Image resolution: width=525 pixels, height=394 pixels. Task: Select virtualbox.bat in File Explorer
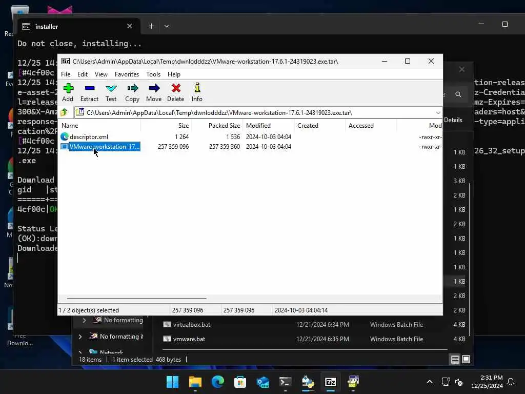[192, 325]
